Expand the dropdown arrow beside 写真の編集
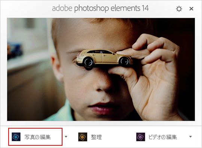Image resolution: width=202 pixels, height=148 pixels. tap(66, 137)
